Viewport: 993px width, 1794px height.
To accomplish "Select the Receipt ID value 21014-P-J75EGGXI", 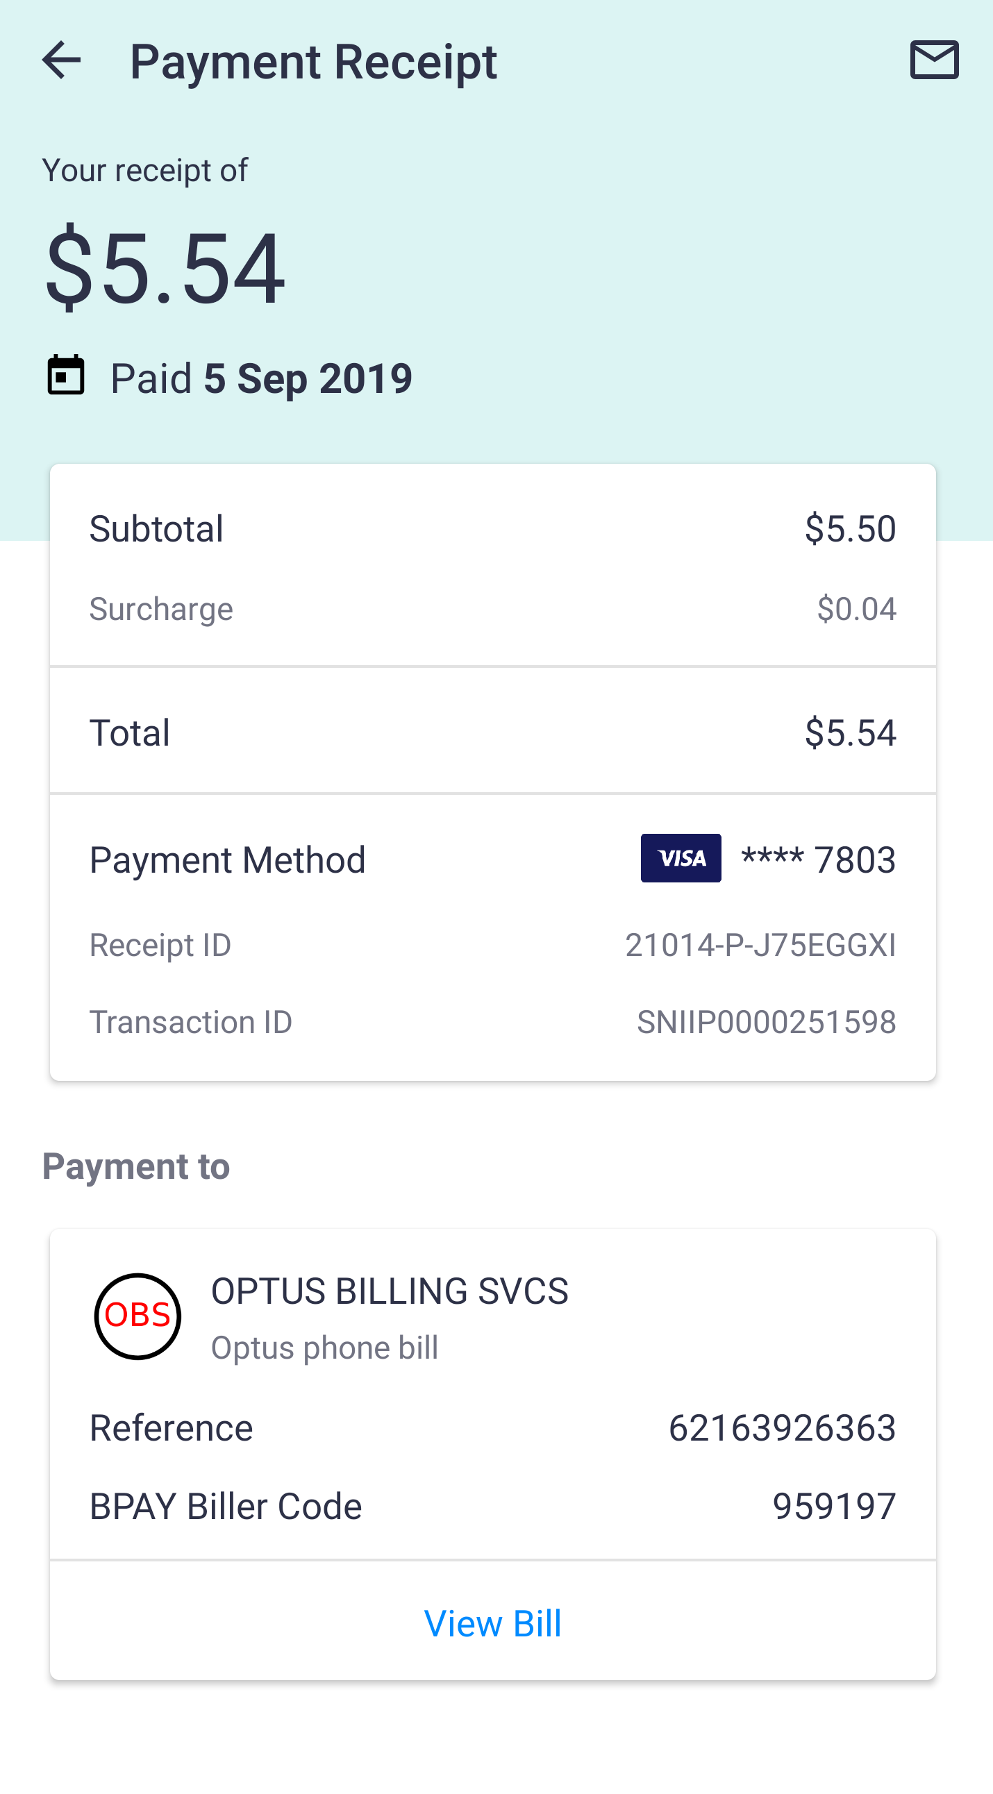I will pos(760,945).
